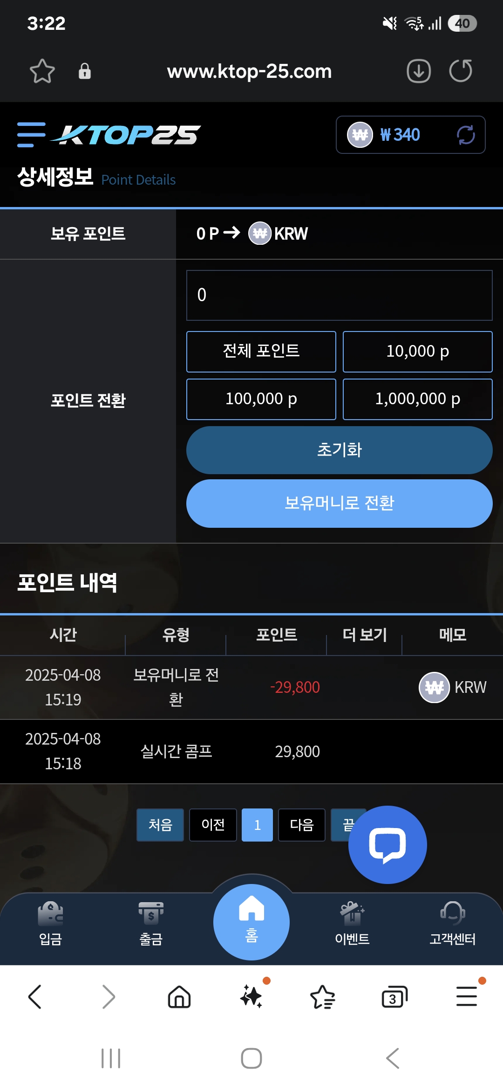Focus the point amount input field
503x1091 pixels.
click(340, 295)
